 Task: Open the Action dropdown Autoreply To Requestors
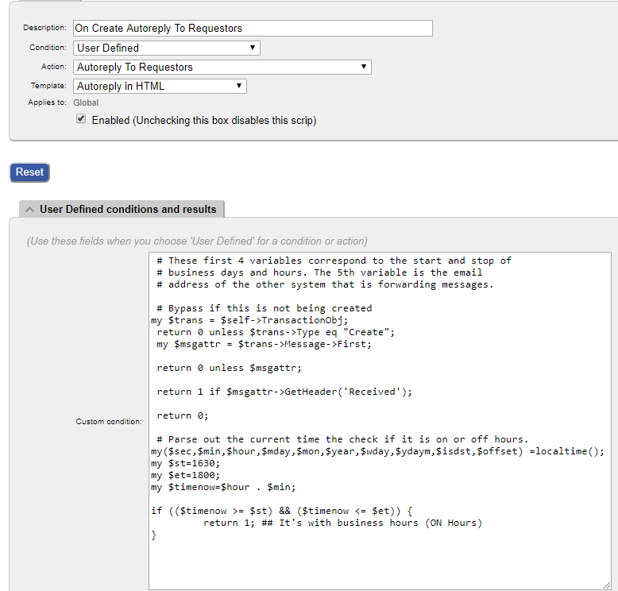coord(222,67)
